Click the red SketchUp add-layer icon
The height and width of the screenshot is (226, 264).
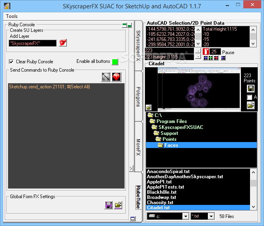[63, 43]
